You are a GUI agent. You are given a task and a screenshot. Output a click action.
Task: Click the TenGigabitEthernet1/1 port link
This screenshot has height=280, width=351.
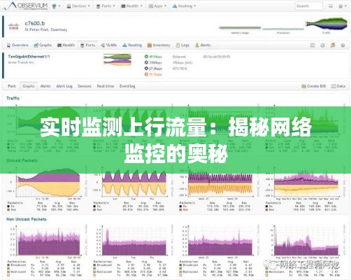(29, 57)
